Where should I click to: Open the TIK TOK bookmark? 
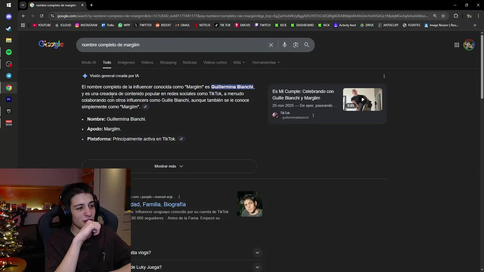(x=222, y=25)
